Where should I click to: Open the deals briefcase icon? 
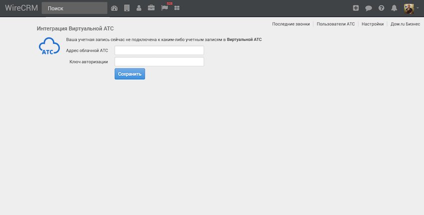151,8
